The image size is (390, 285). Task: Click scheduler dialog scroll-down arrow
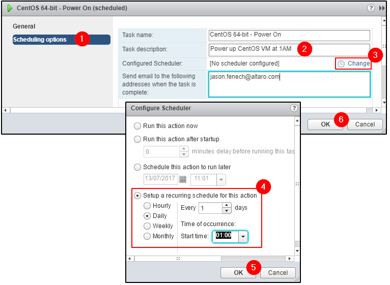click(x=297, y=251)
